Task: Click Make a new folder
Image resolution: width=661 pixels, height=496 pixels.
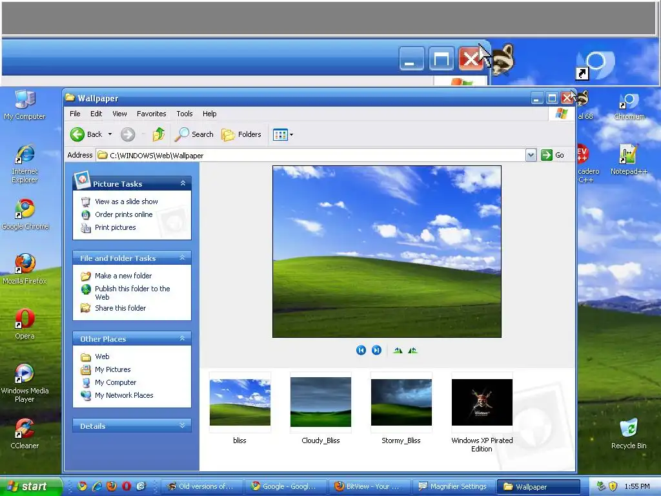Action: tap(123, 276)
